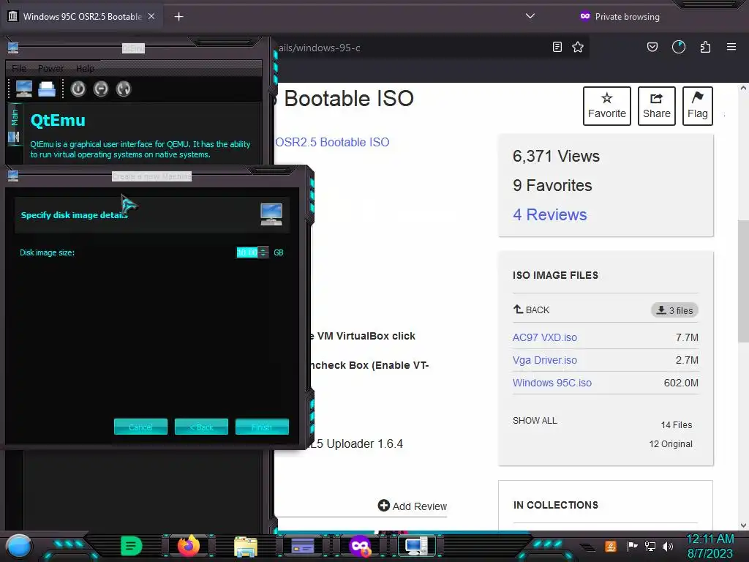Click 12 Original text
749x562 pixels.
[x=670, y=444]
